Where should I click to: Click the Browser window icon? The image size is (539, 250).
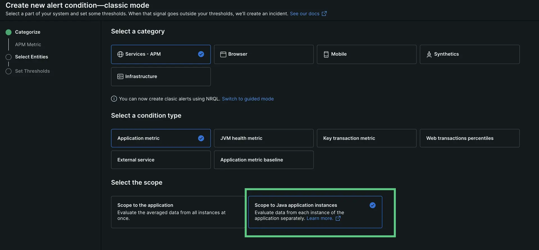coord(223,54)
